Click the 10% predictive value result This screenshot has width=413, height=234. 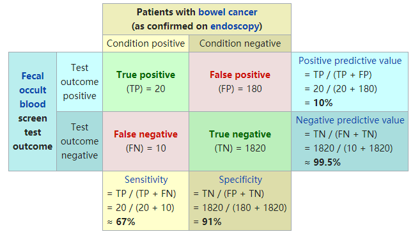click(x=323, y=103)
